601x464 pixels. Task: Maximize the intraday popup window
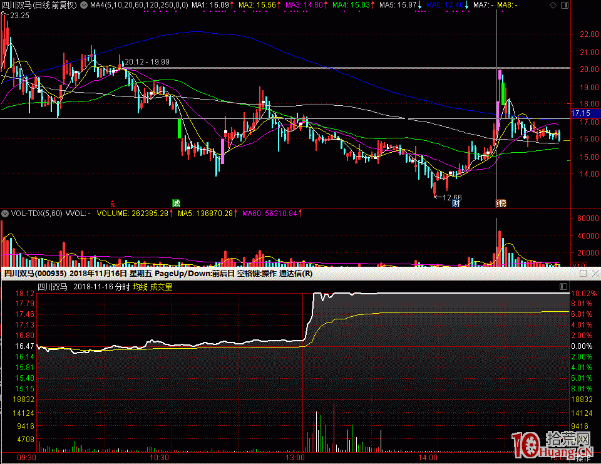click(583, 274)
